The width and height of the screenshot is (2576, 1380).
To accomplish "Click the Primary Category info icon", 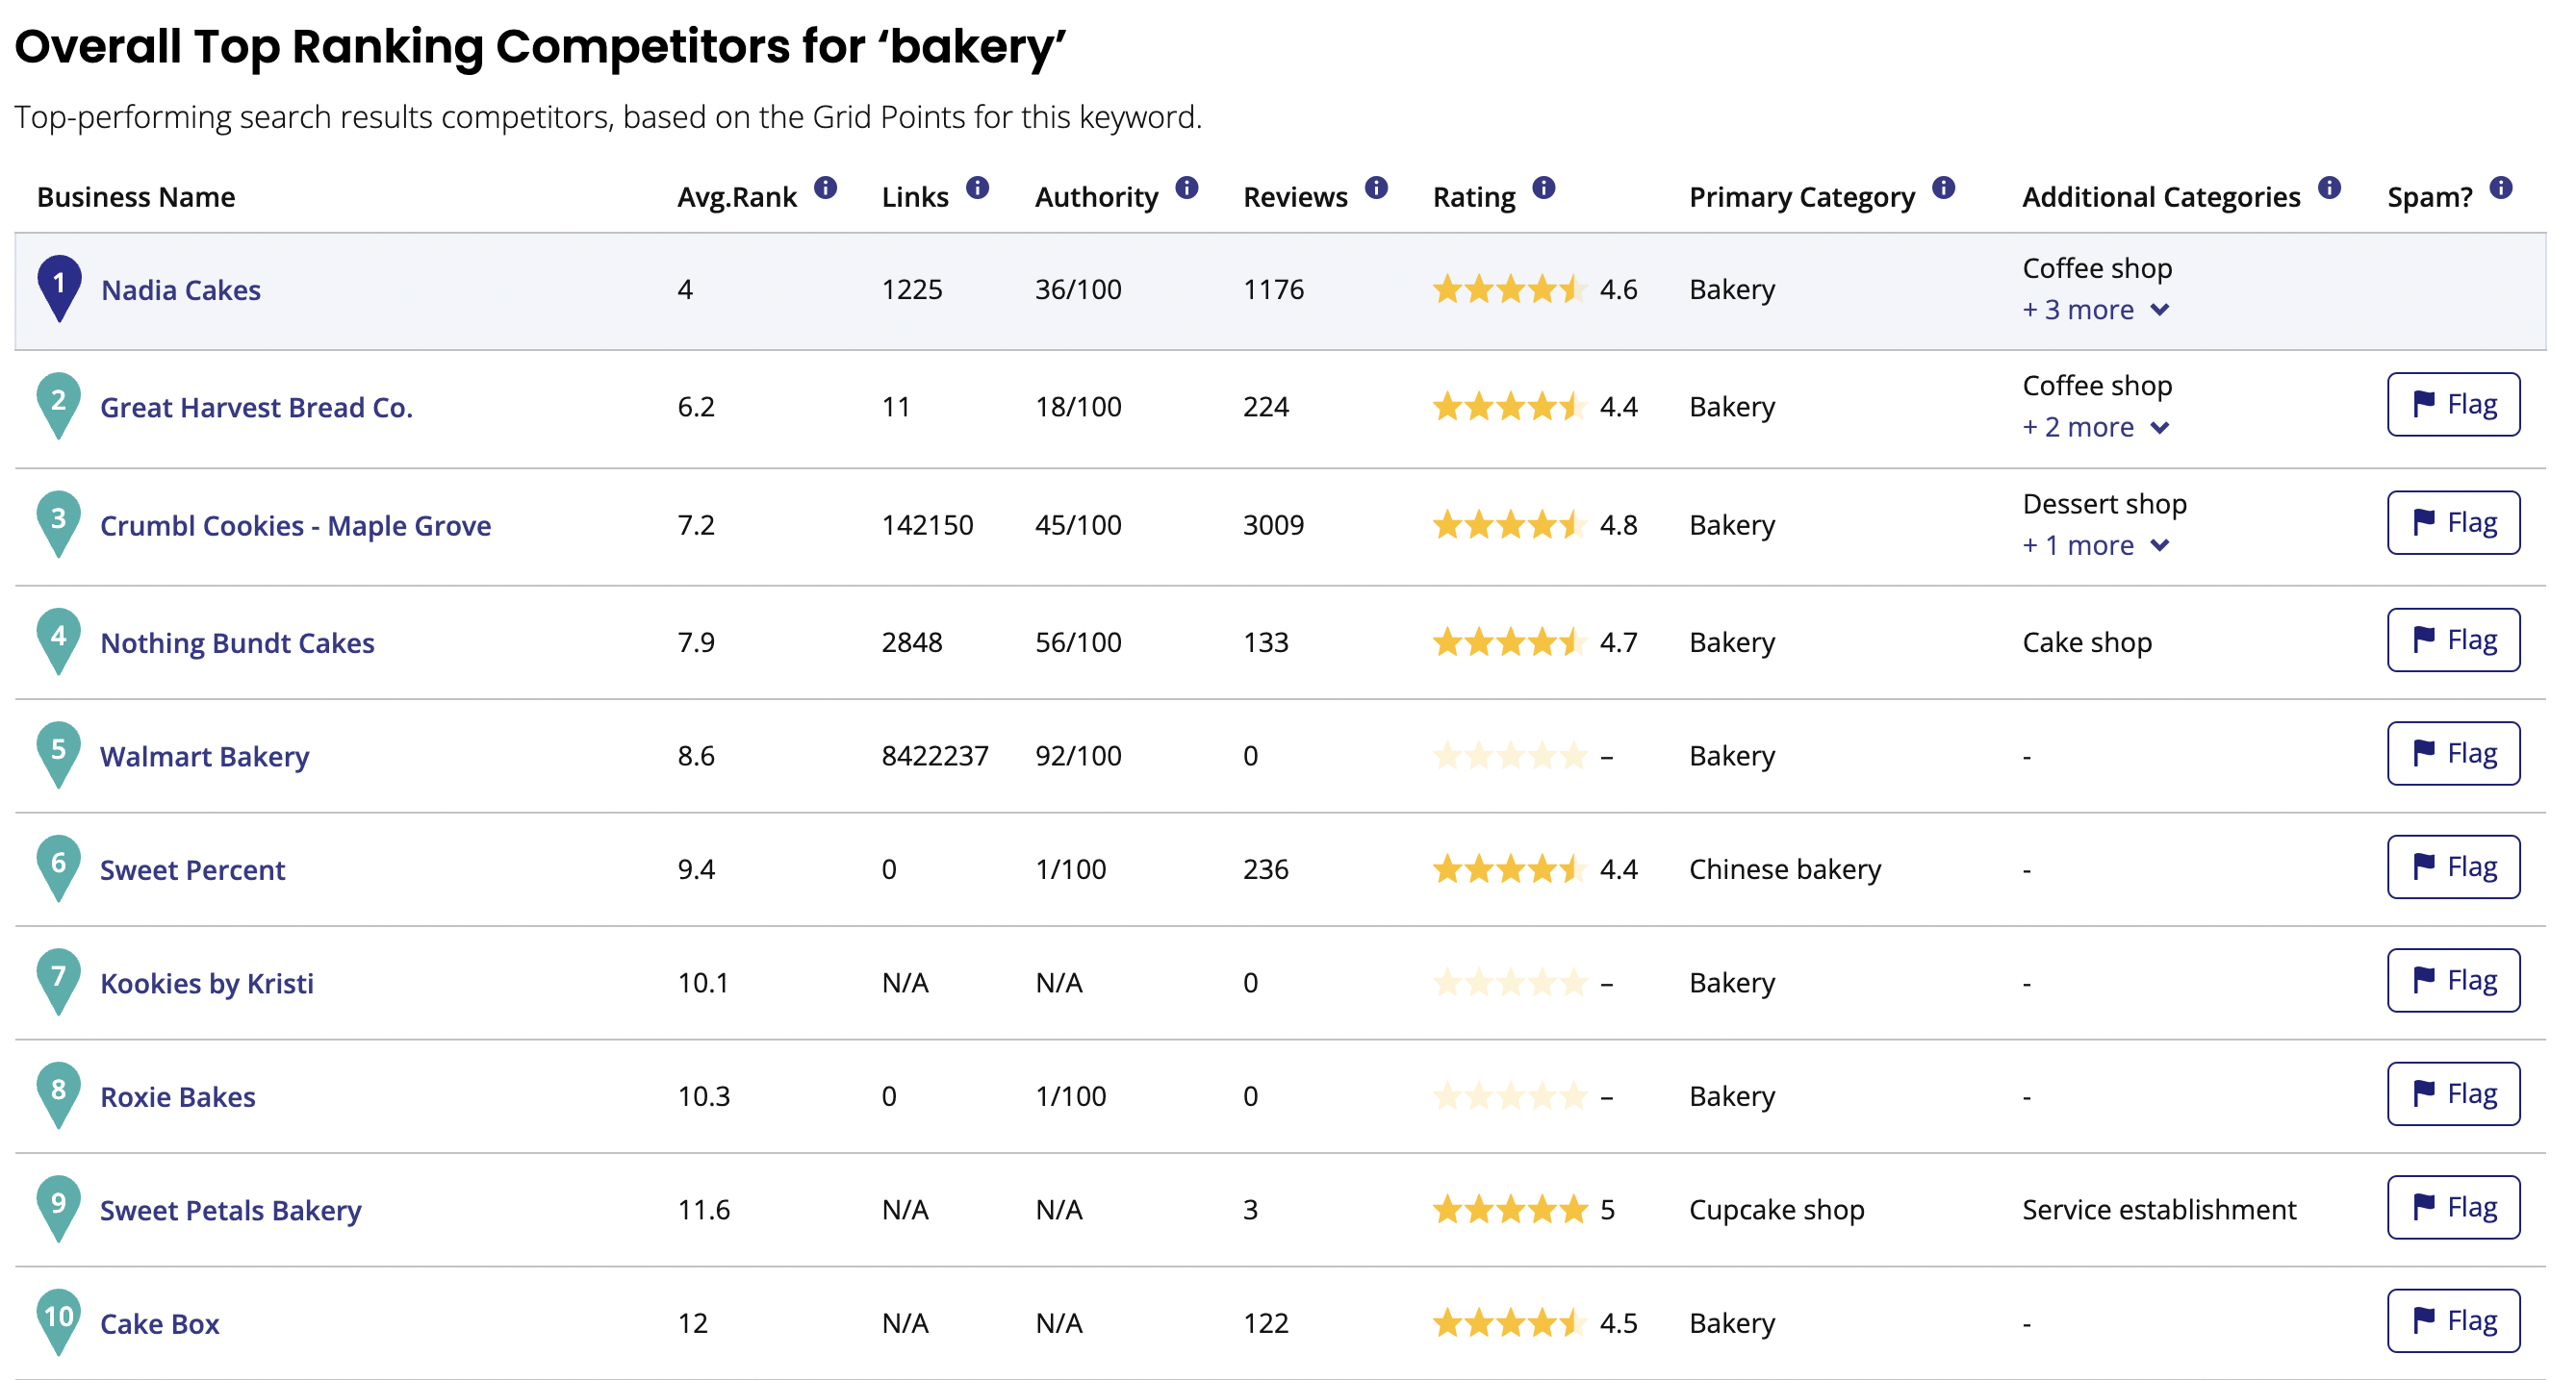I will [x=1942, y=188].
